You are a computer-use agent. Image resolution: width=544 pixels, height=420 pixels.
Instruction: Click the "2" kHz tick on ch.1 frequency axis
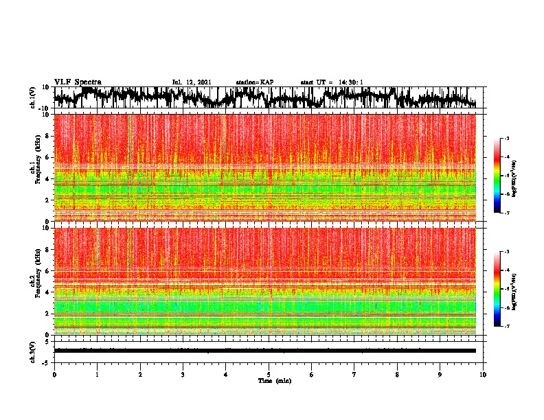point(47,200)
